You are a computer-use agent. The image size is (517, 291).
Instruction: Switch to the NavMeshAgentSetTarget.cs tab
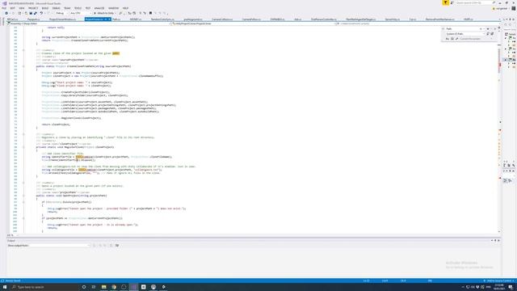coord(361,19)
